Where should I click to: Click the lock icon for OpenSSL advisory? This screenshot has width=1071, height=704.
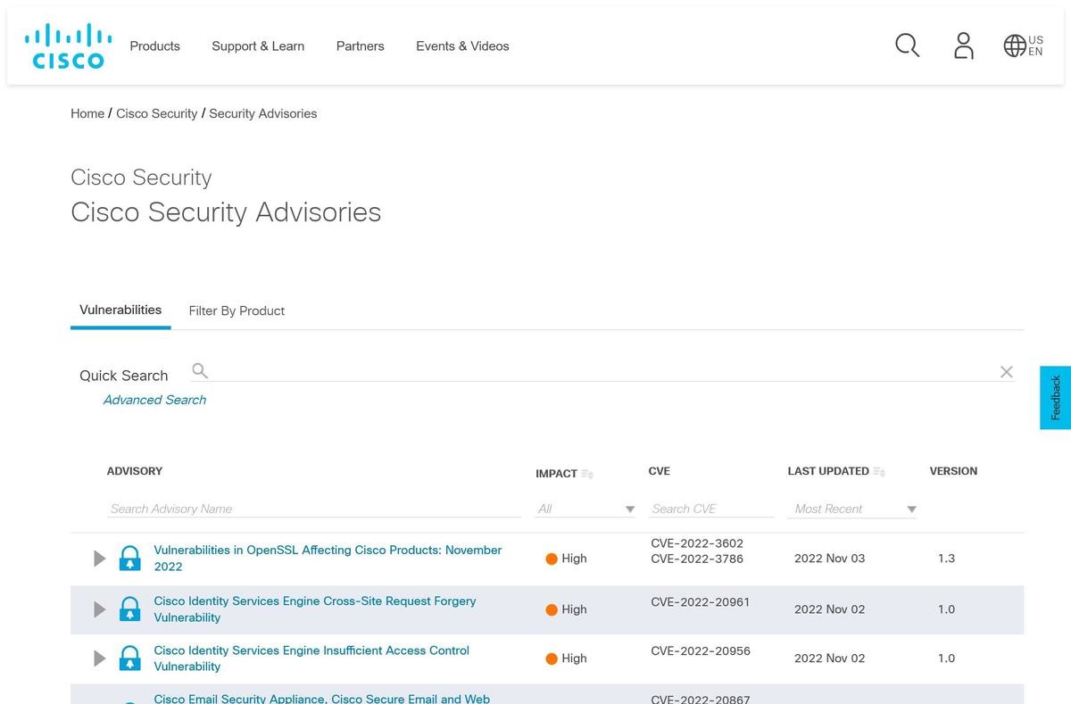[x=130, y=559]
